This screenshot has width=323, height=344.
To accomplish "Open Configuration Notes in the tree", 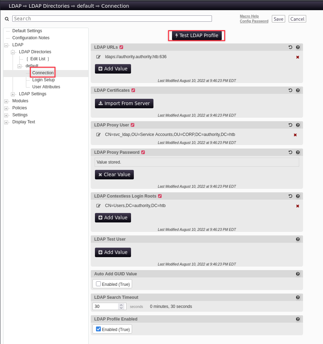I will coord(31,38).
